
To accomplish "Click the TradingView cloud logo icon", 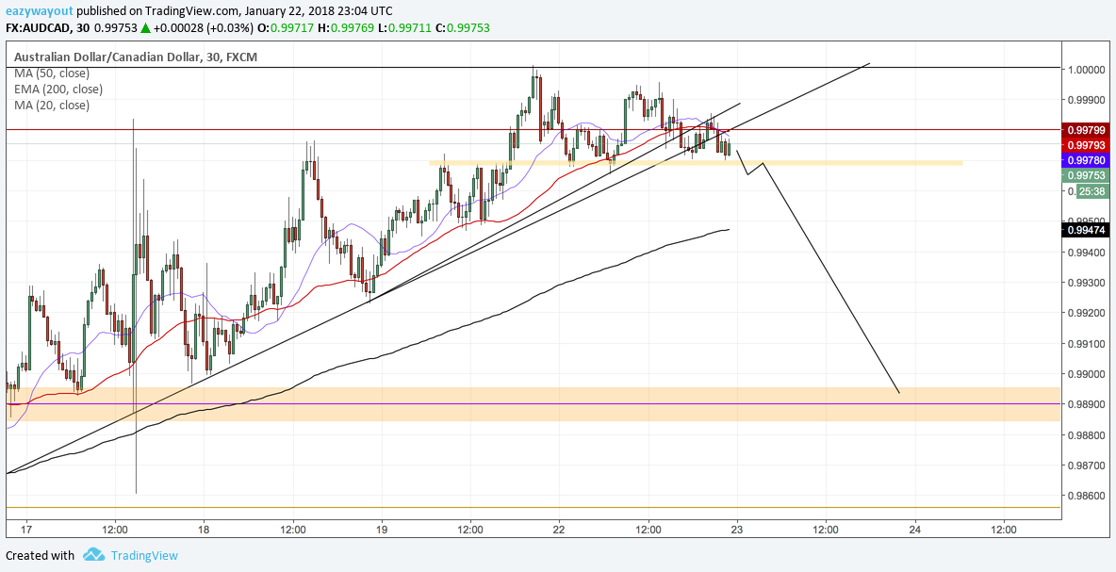I will 94,555.
